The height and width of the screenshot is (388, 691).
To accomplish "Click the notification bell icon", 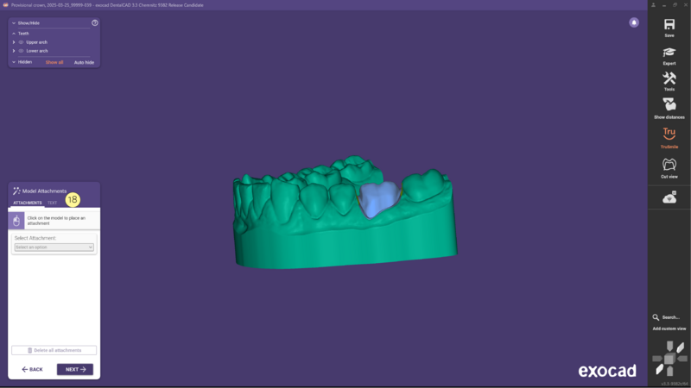I will click(634, 22).
